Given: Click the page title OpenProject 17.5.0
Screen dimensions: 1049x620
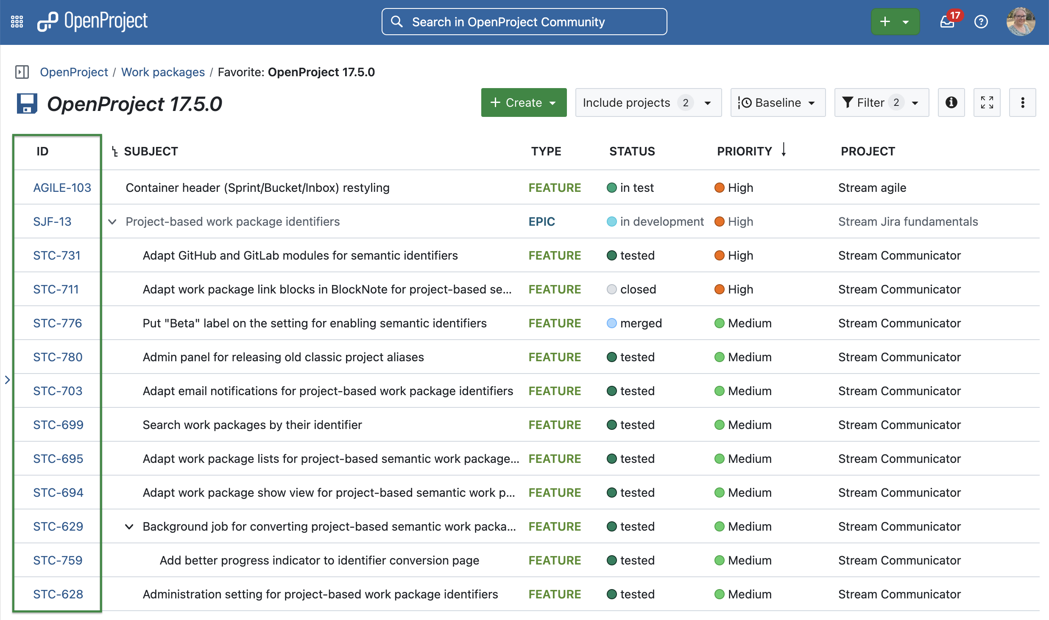Looking at the screenshot, I should pos(134,104).
